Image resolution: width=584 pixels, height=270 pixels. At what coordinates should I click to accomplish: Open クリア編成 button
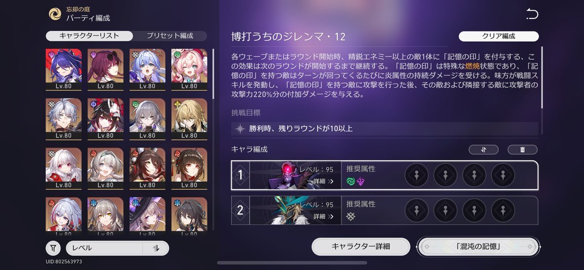click(498, 36)
